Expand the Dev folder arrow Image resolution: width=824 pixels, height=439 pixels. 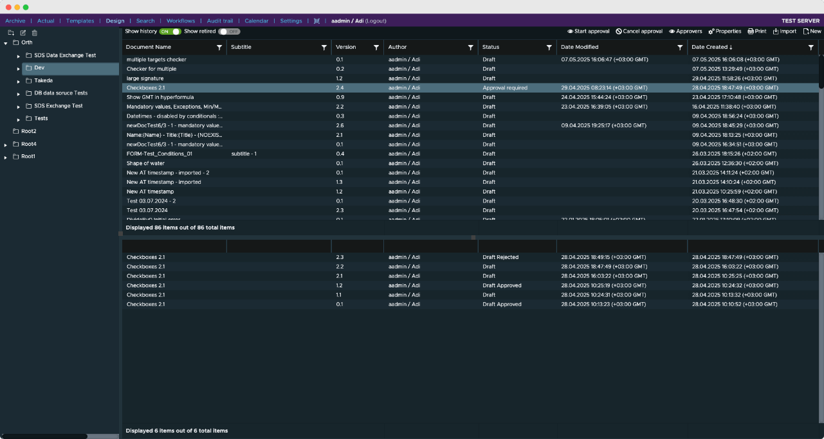point(19,69)
